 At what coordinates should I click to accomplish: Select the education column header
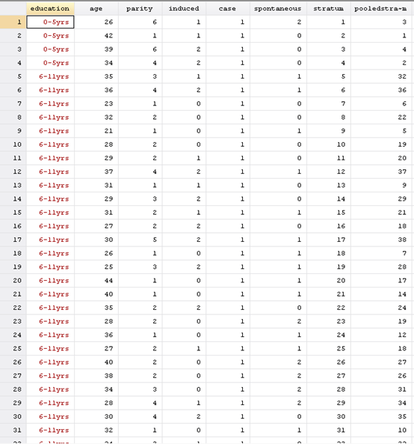[x=50, y=8]
